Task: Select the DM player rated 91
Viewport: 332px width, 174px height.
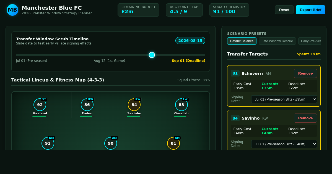Action: (48, 143)
